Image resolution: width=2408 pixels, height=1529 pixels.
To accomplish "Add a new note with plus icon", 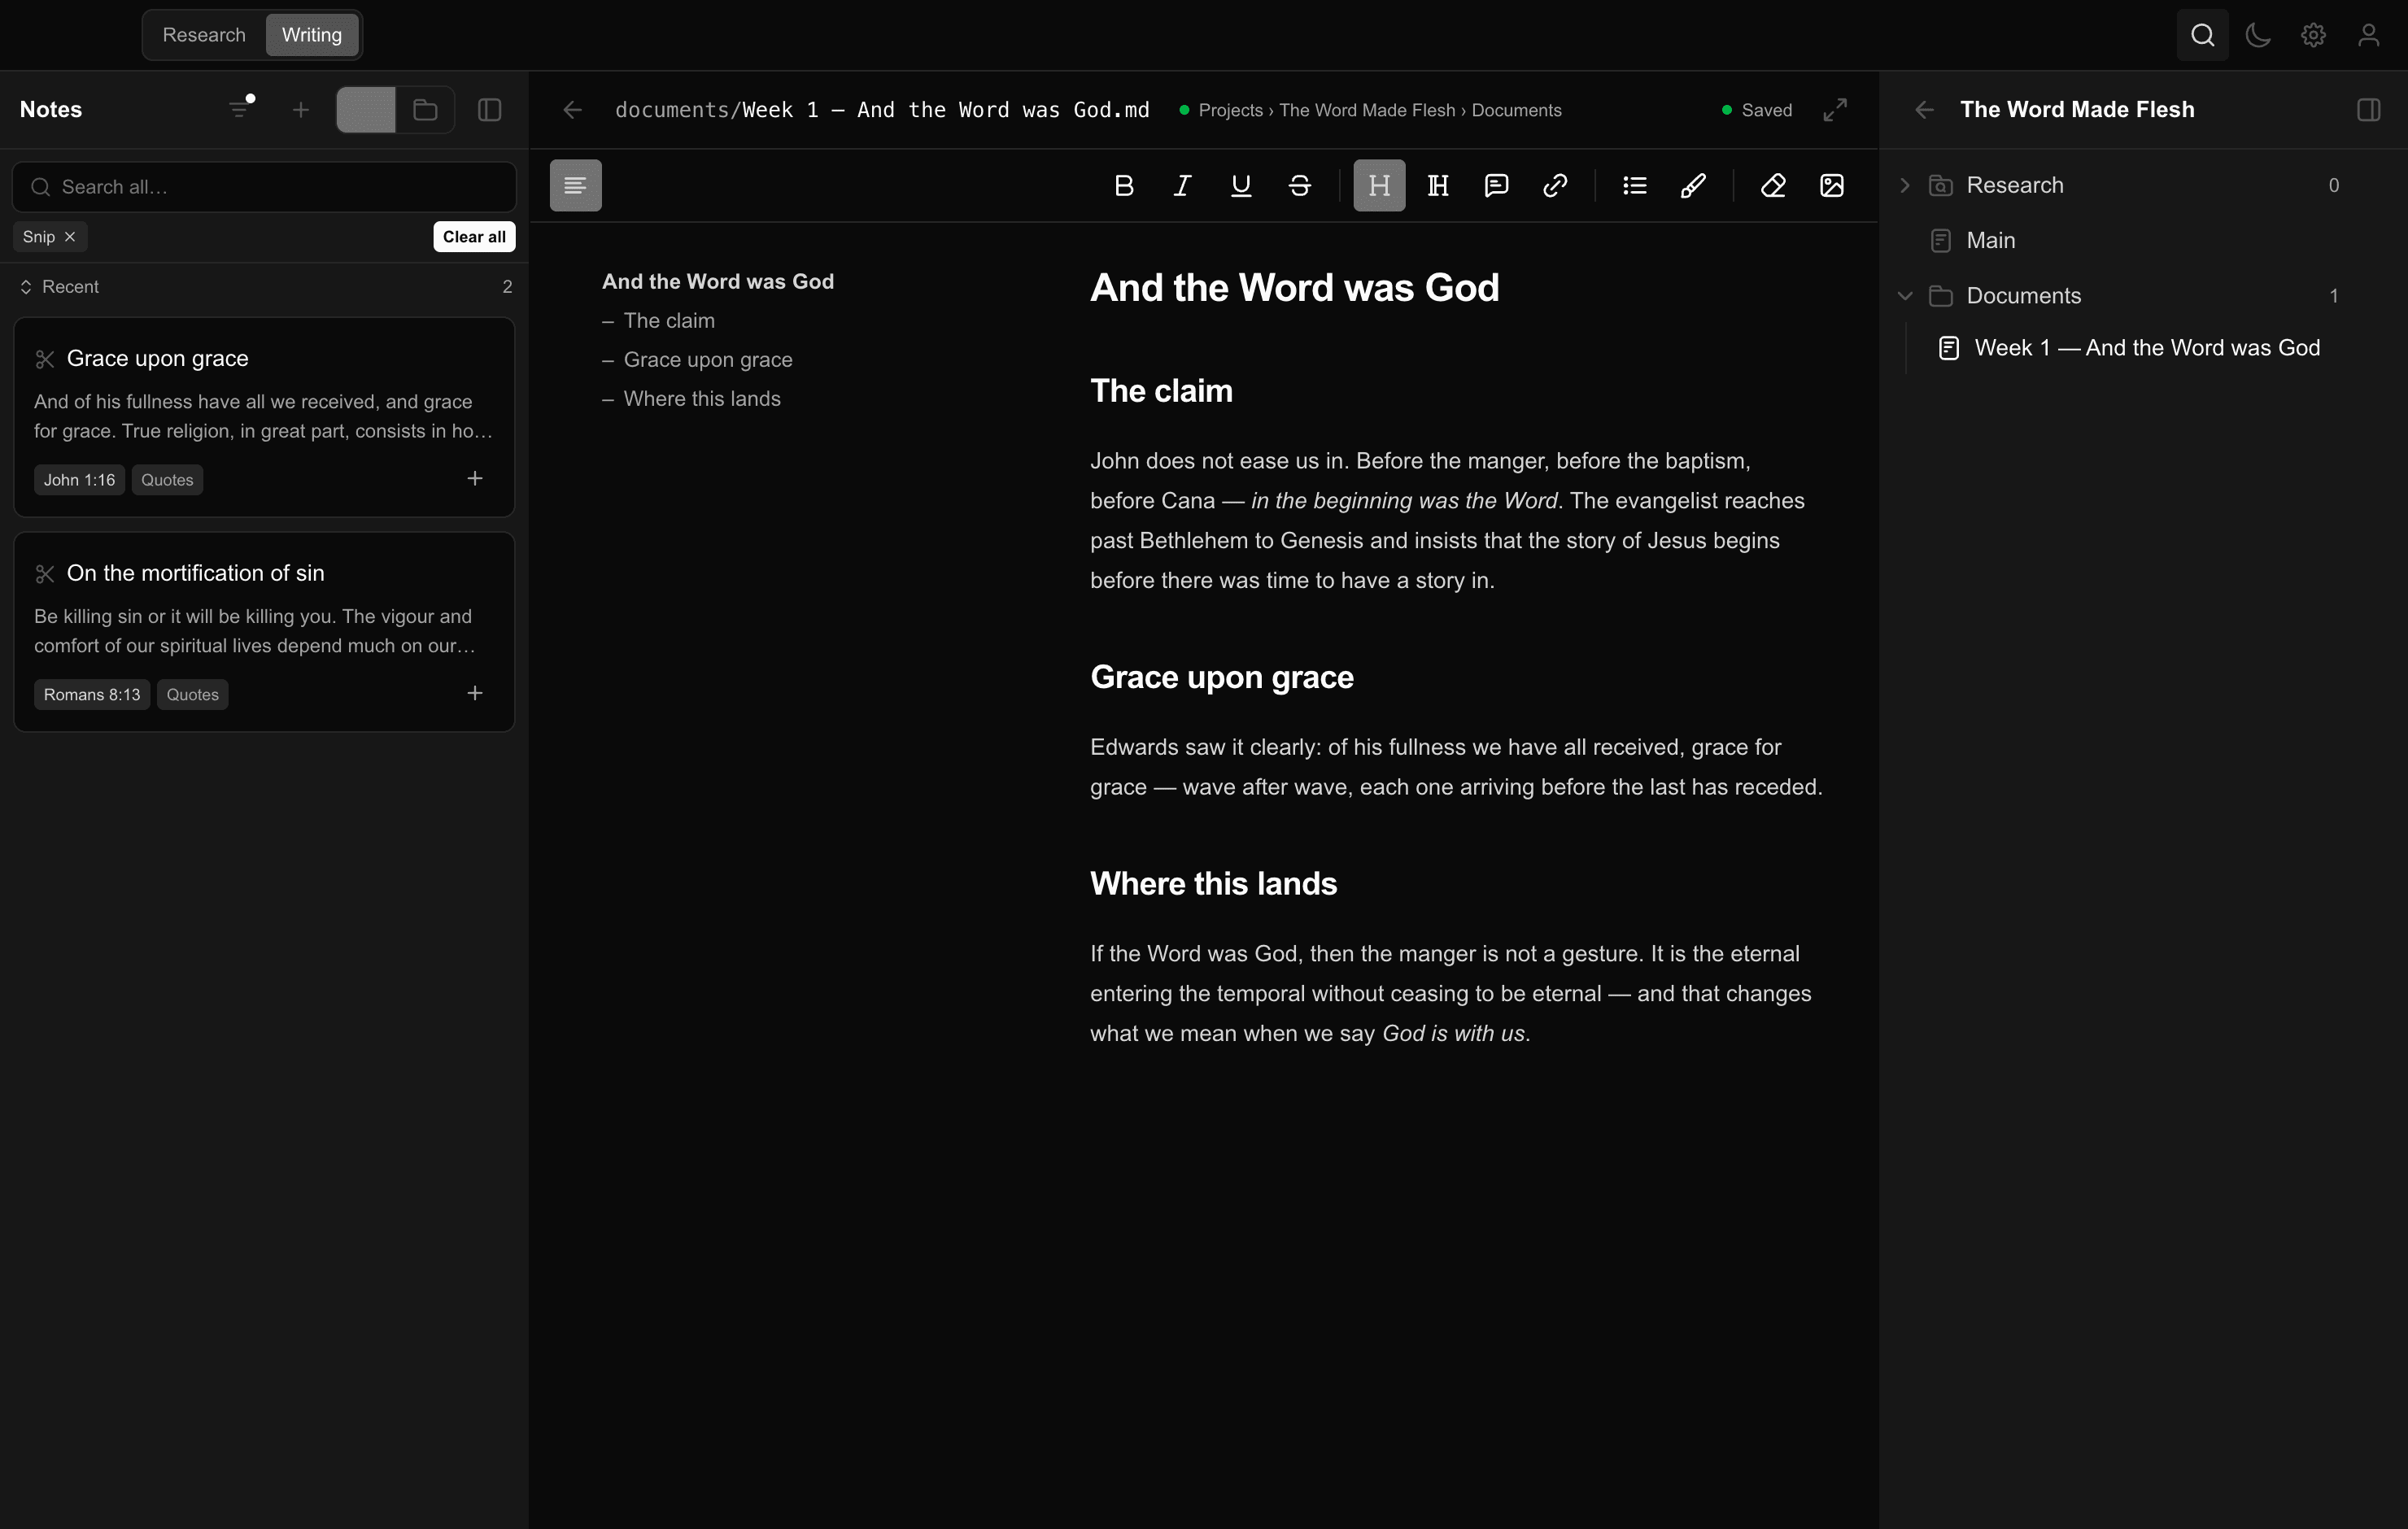I will (301, 110).
